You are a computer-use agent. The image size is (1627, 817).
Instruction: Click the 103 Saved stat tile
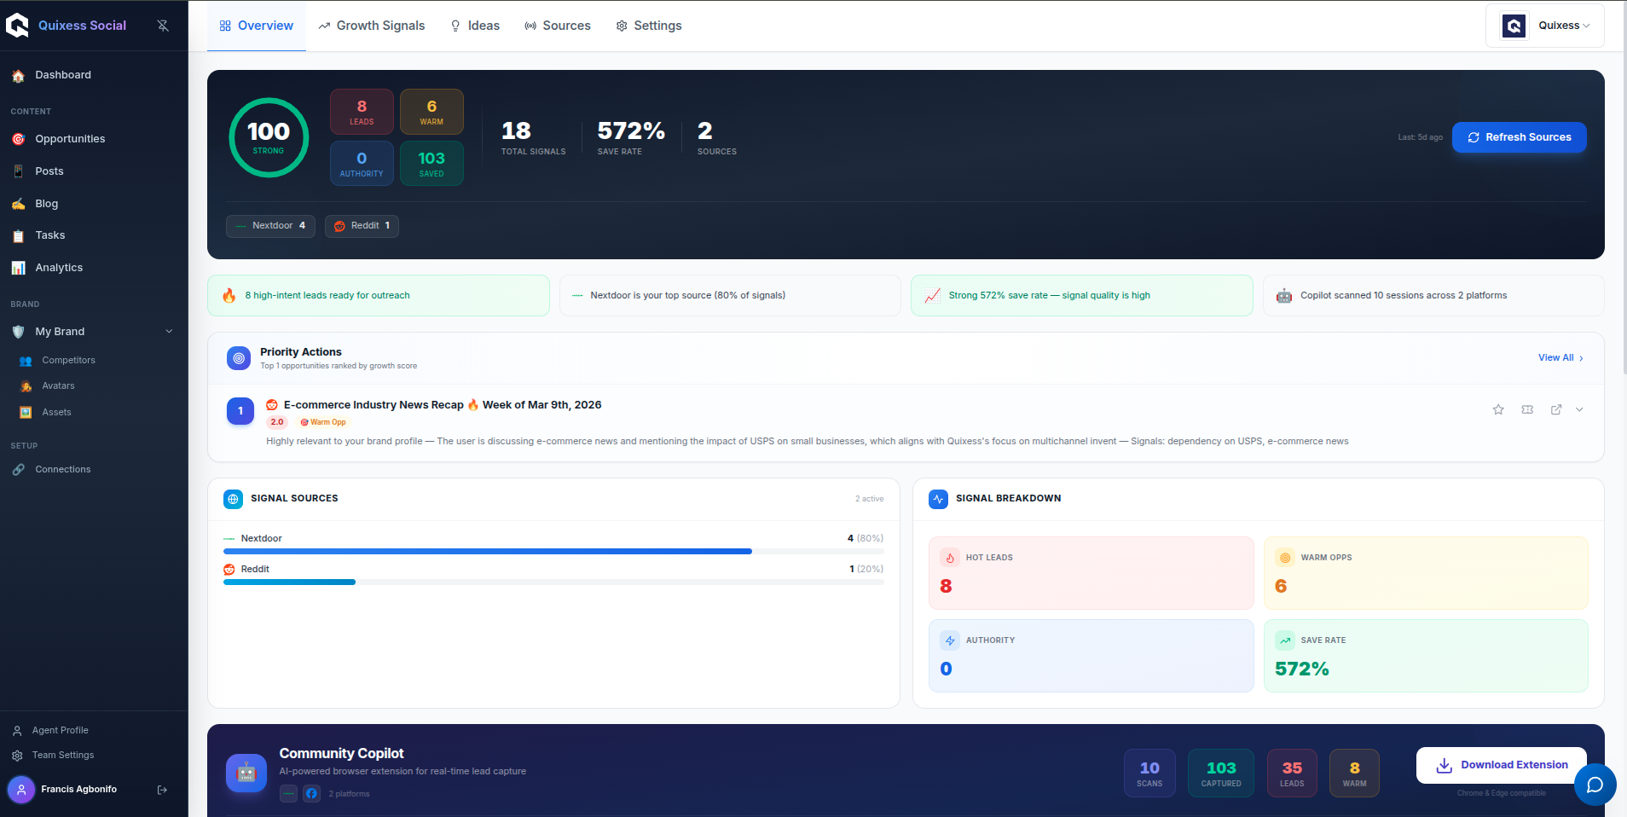(x=431, y=163)
